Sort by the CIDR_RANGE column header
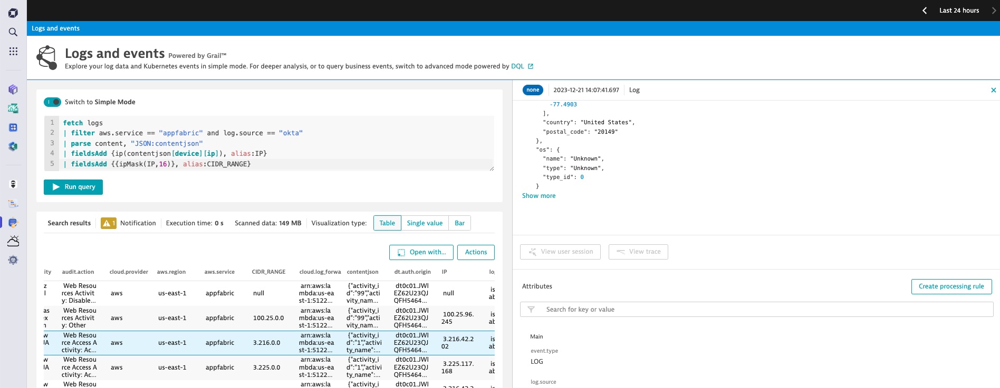This screenshot has height=388, width=1000. point(268,272)
